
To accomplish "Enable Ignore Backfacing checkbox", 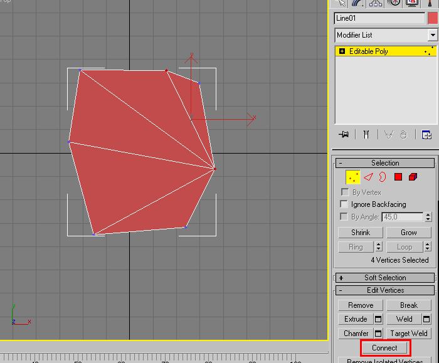I will (x=344, y=204).
